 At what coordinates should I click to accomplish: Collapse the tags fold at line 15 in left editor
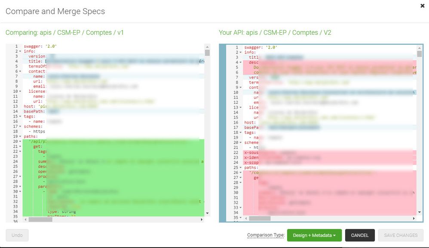click(x=20, y=116)
